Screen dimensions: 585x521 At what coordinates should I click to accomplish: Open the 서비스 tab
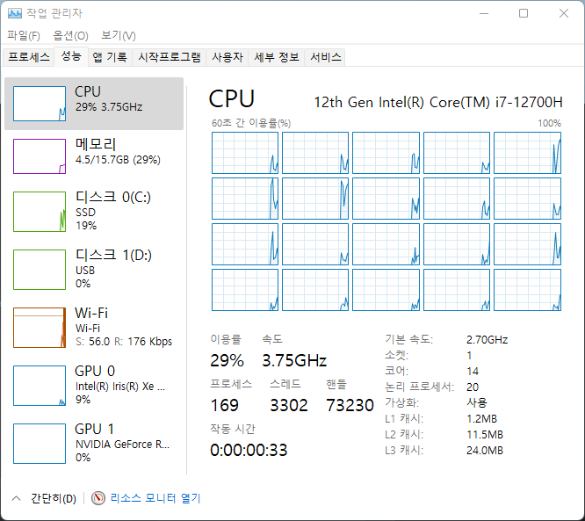[x=326, y=57]
